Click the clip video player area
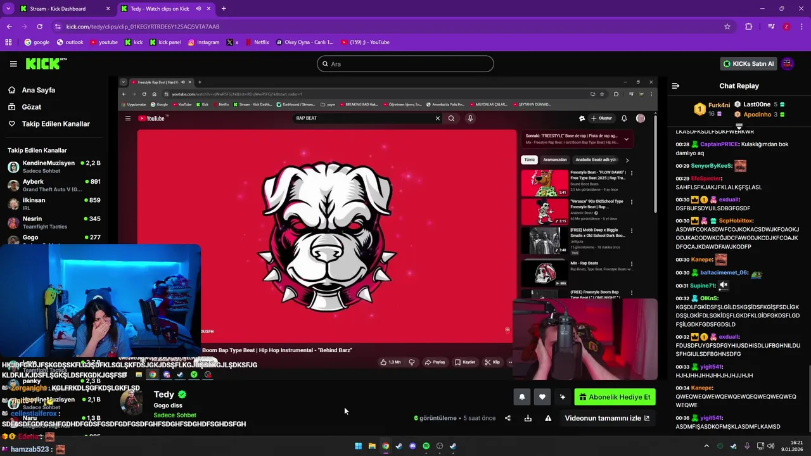Image resolution: width=811 pixels, height=456 pixels. click(388, 228)
